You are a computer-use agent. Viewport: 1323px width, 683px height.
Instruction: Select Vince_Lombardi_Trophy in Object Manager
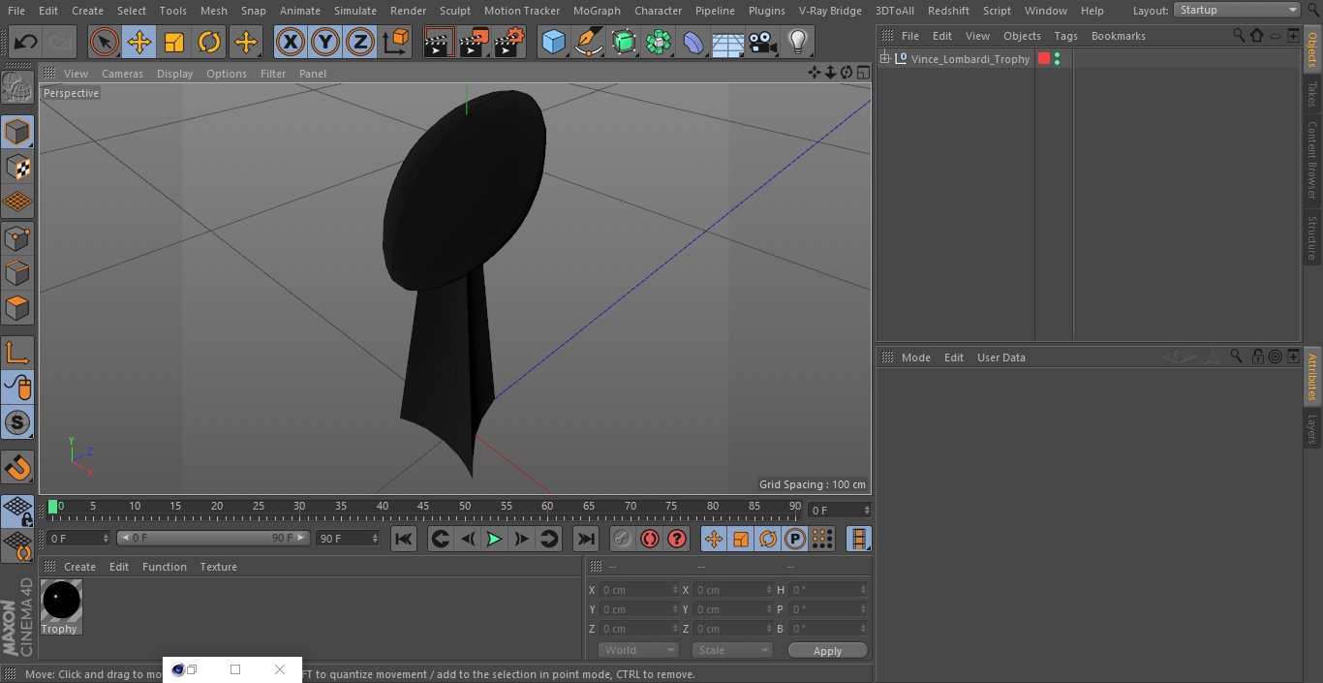(x=969, y=59)
